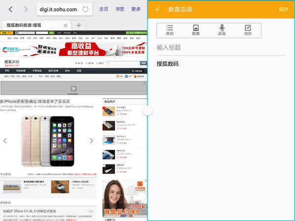Screen dimensions: 295x221
Task: Click the 搜狐数码 site logo
Action: pyautogui.click(x=12, y=63)
